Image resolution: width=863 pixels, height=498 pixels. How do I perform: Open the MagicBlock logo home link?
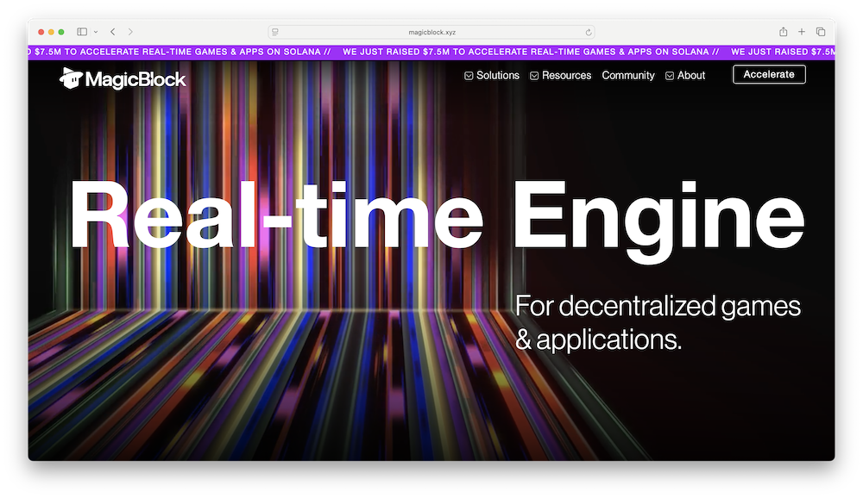tap(123, 78)
